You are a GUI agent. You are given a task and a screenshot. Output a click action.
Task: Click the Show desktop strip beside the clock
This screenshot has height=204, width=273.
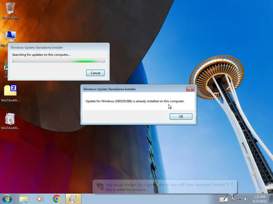(271, 199)
